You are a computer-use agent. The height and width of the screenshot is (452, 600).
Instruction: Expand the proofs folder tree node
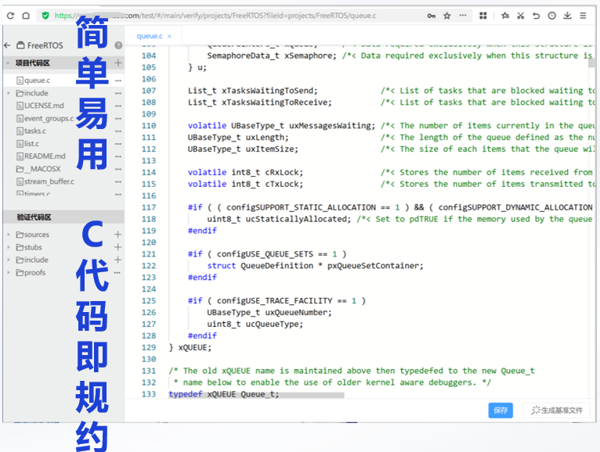9,273
